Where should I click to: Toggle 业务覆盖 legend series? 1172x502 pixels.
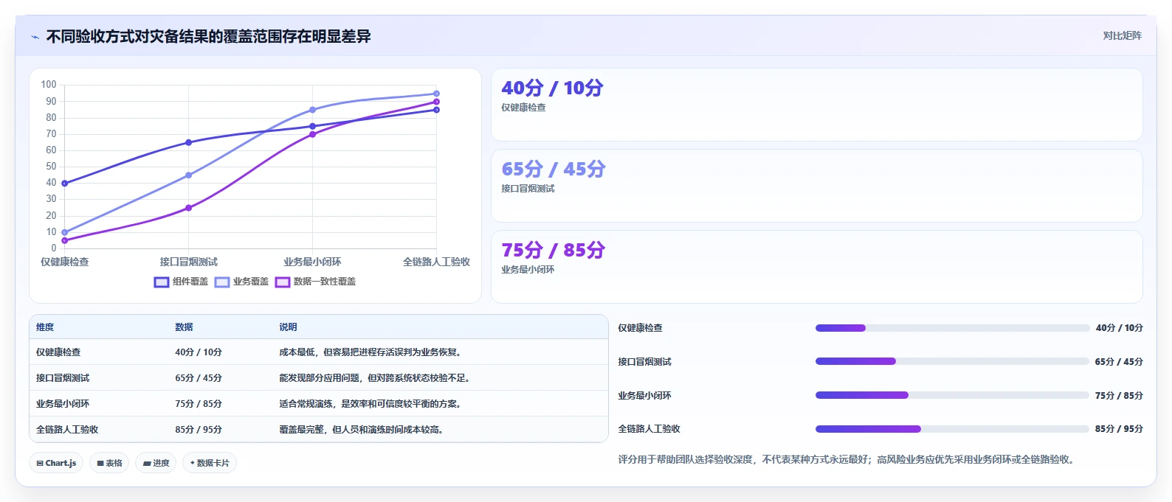241,282
